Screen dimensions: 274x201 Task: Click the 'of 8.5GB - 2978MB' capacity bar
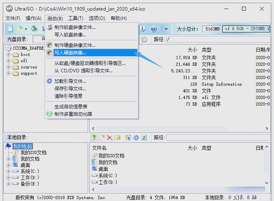click(x=246, y=29)
